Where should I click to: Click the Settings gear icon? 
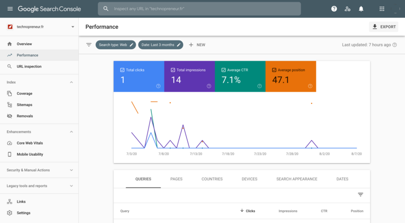(x=10, y=213)
